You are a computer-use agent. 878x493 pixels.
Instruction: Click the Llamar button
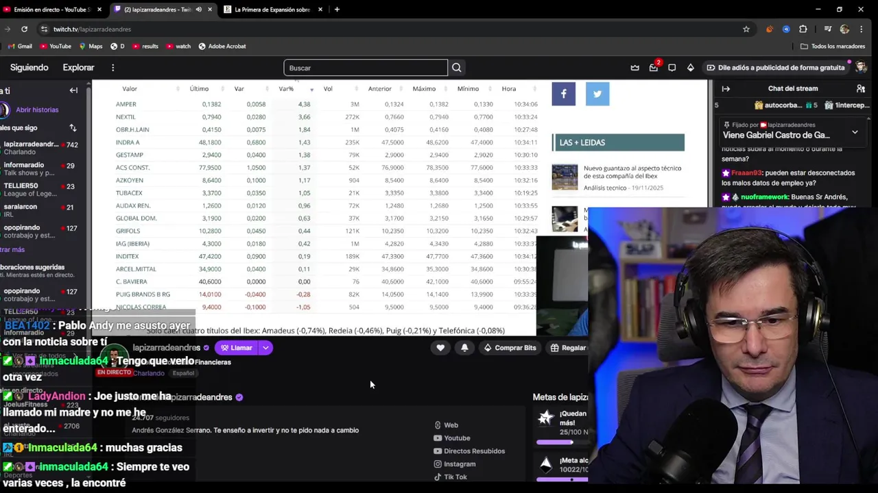pos(237,348)
